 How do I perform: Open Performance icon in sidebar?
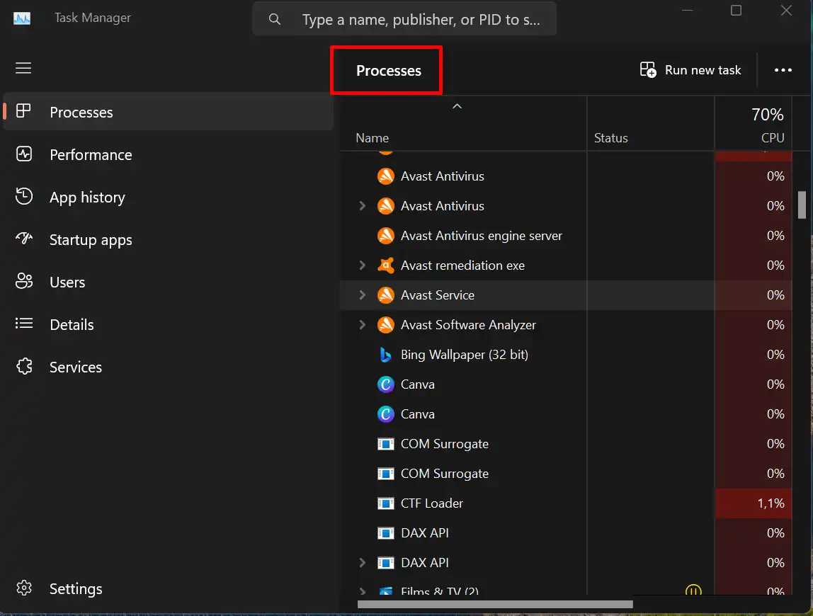[24, 154]
